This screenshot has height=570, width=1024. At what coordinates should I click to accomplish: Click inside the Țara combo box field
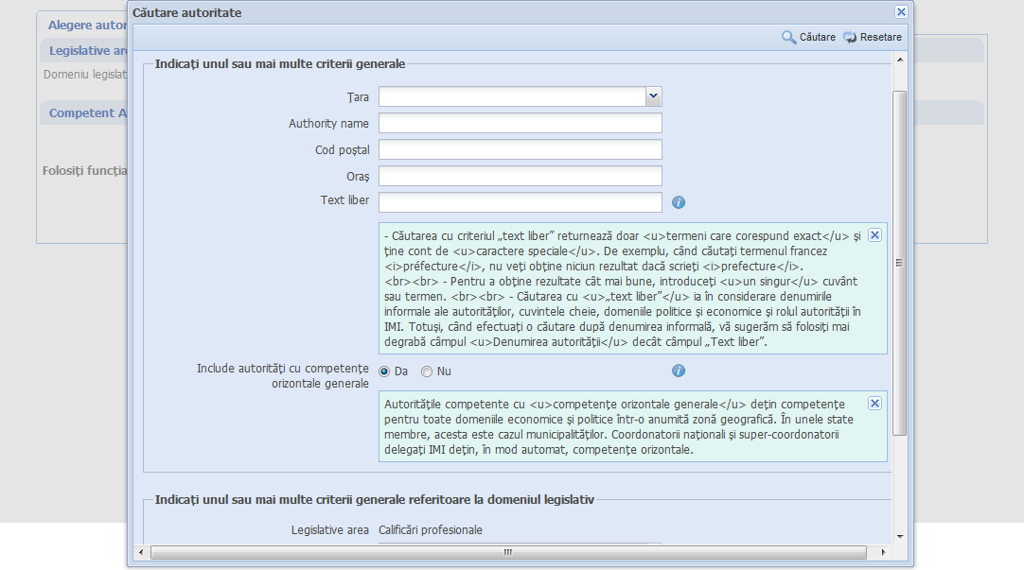pos(511,96)
